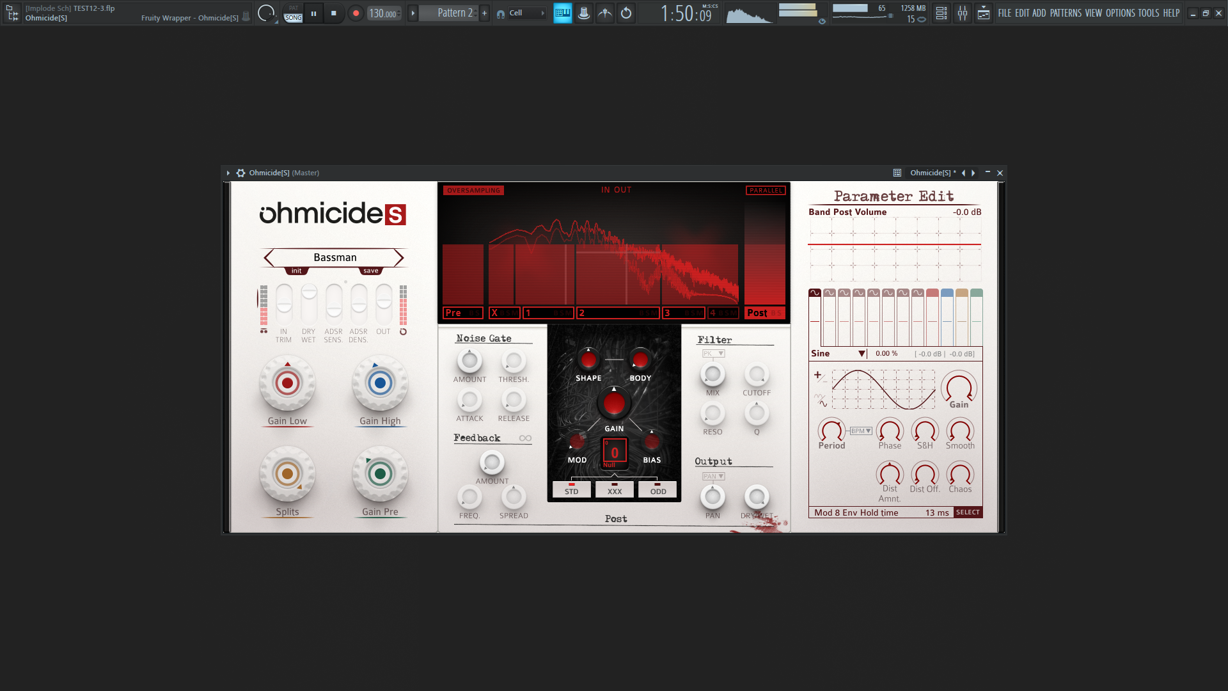Click the Splits macro knob
Screen dimensions: 1228x691
point(287,474)
